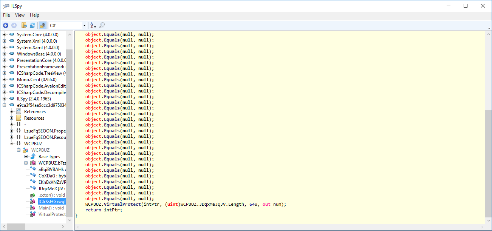Click the EKnBxVNZzVR field icon
The width and height of the screenshot is (492, 231).
[33, 182]
